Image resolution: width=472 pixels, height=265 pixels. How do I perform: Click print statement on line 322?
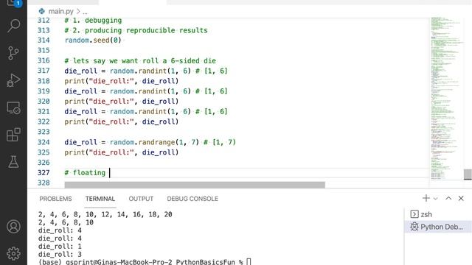point(121,121)
